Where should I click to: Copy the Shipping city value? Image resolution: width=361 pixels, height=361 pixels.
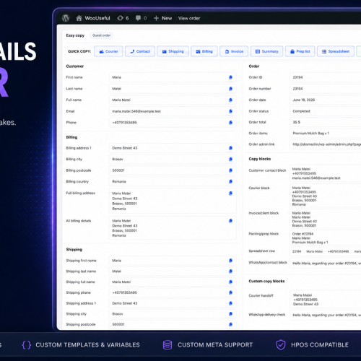230,314
